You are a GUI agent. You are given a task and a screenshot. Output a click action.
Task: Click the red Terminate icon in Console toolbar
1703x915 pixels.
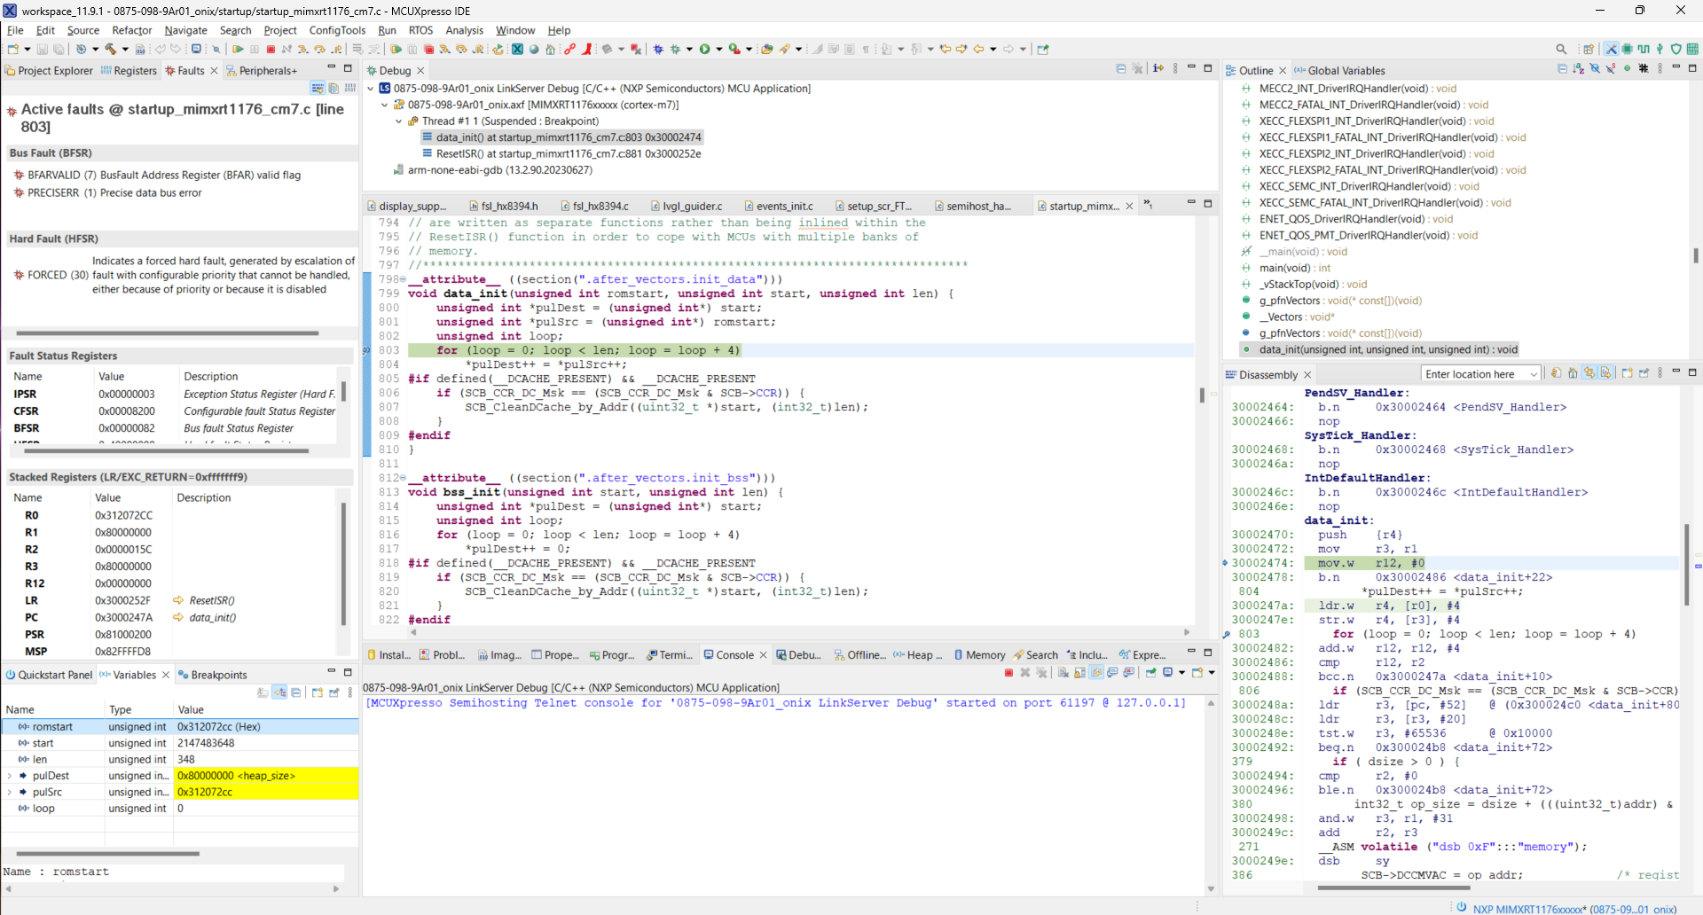pos(1008,672)
